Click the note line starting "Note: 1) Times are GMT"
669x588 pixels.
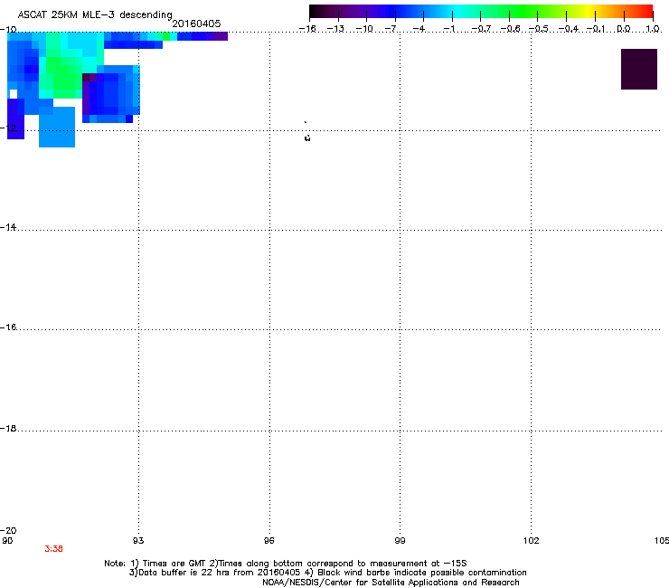[x=286, y=564]
